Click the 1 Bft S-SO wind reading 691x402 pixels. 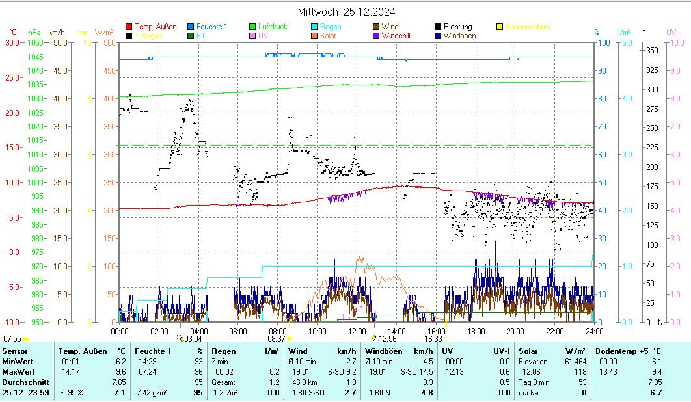click(308, 393)
